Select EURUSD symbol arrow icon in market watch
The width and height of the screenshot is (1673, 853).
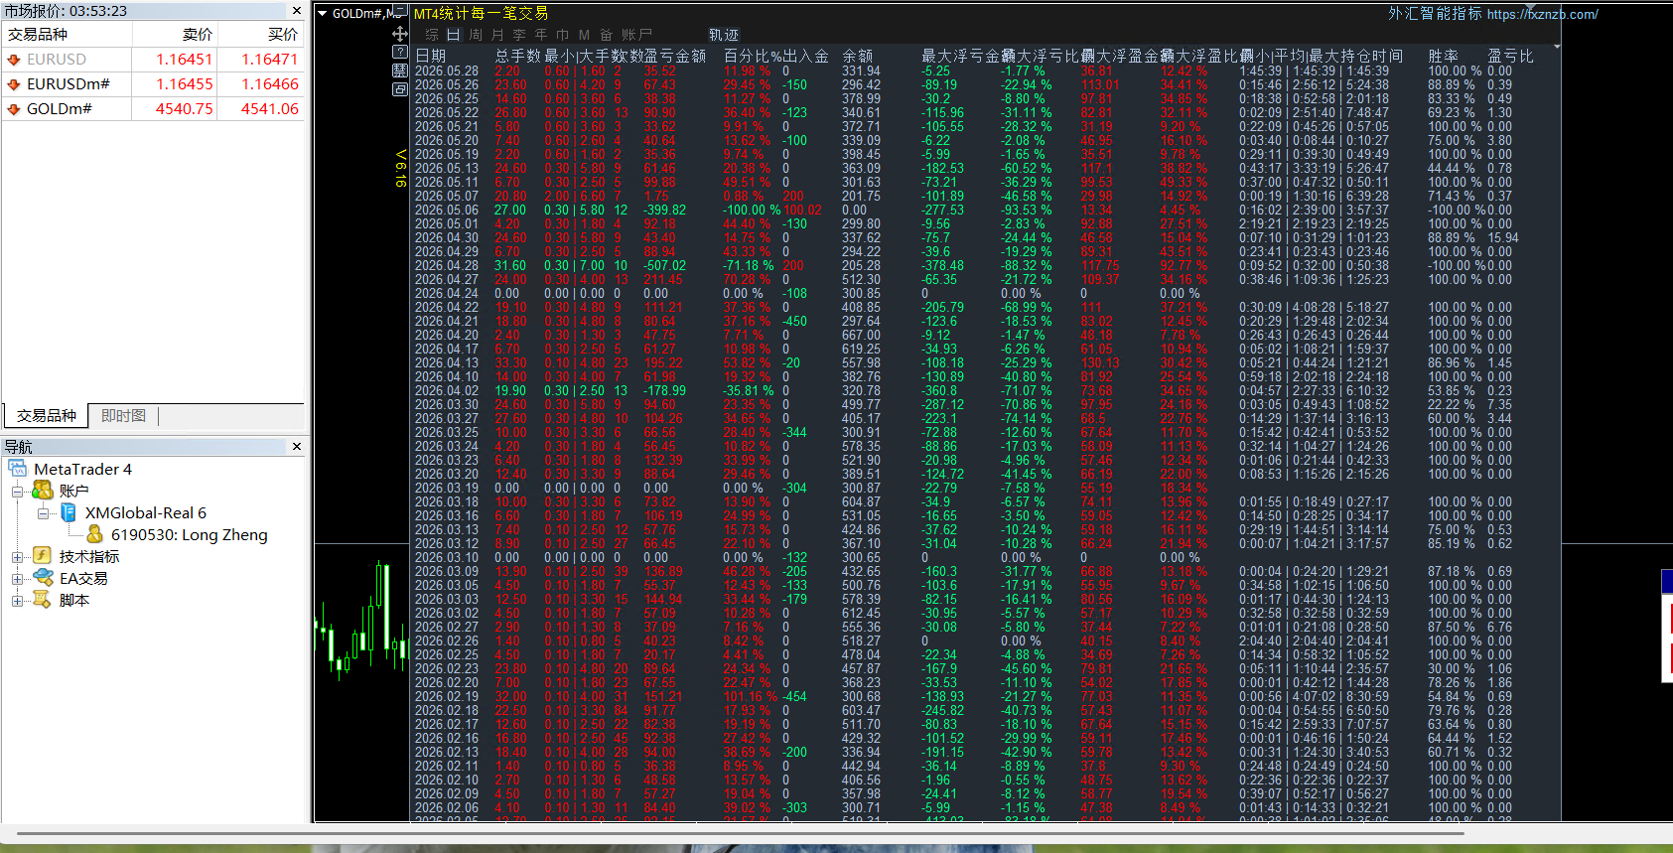pos(14,60)
